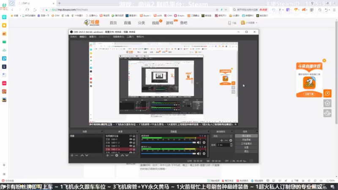Open OBS 设置 from the controls panel
Screen dimensions: 338x190
(x=246, y=147)
